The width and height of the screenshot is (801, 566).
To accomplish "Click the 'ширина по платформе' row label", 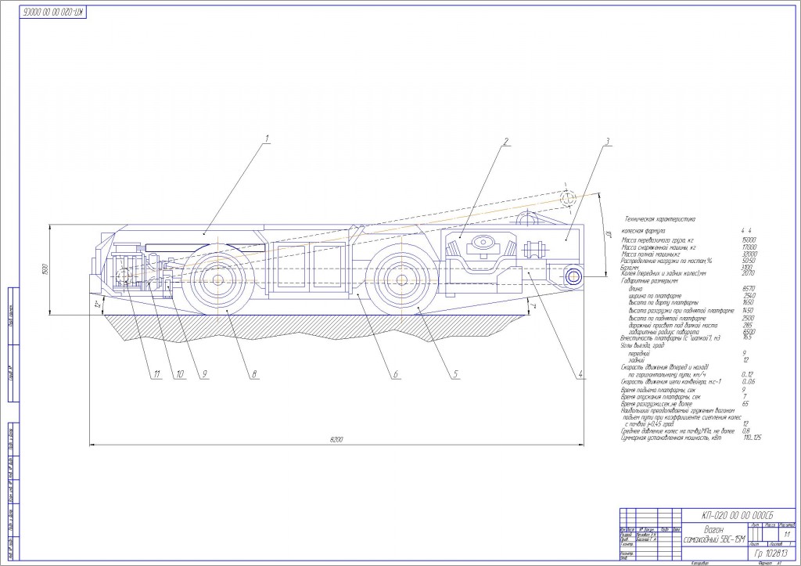I will click(655, 296).
